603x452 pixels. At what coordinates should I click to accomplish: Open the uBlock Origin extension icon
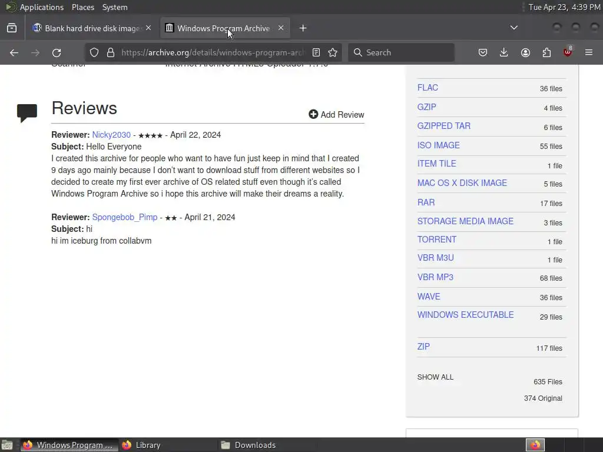(568, 52)
